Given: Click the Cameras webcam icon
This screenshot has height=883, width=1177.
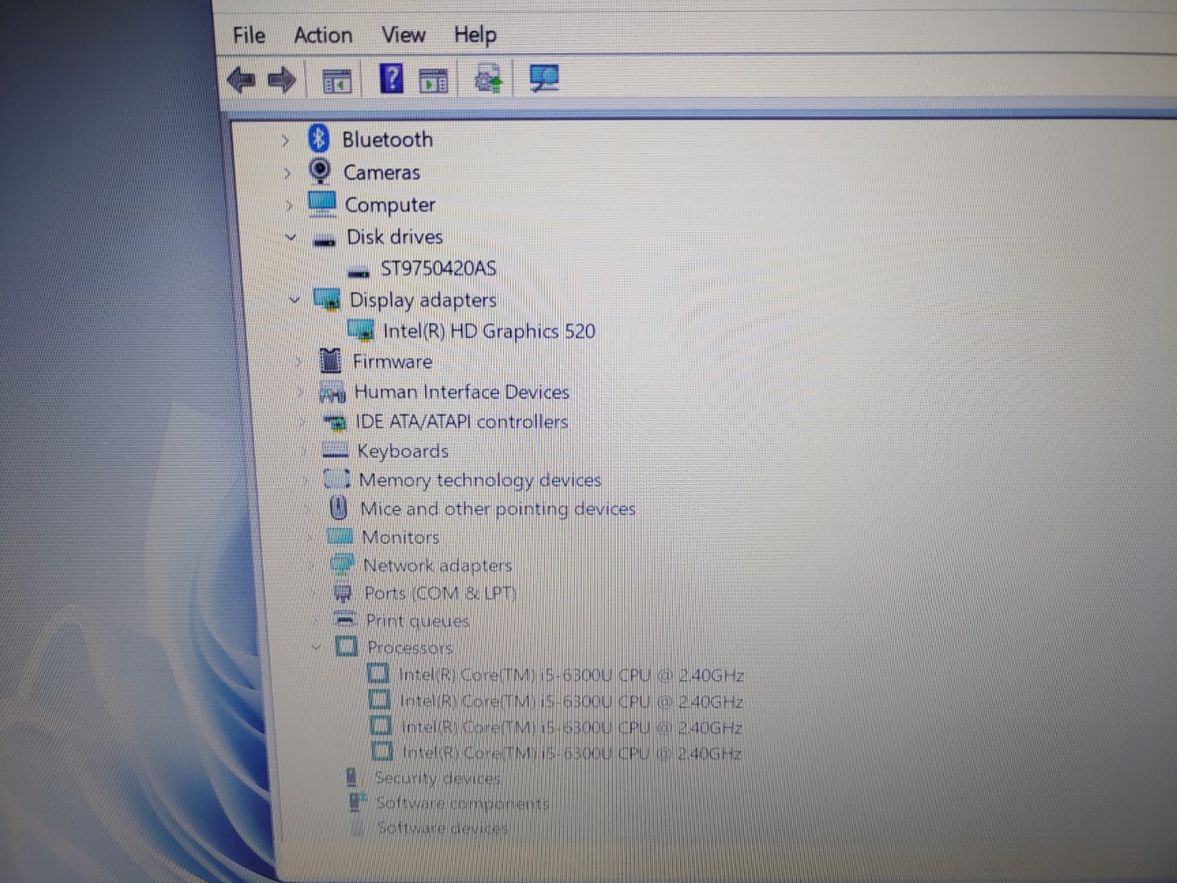Looking at the screenshot, I should pos(320,171).
